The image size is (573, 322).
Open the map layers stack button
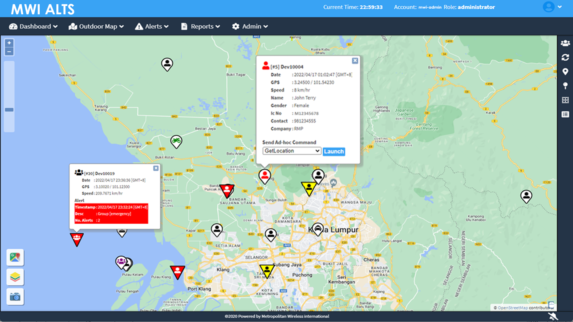pyautogui.click(x=15, y=277)
